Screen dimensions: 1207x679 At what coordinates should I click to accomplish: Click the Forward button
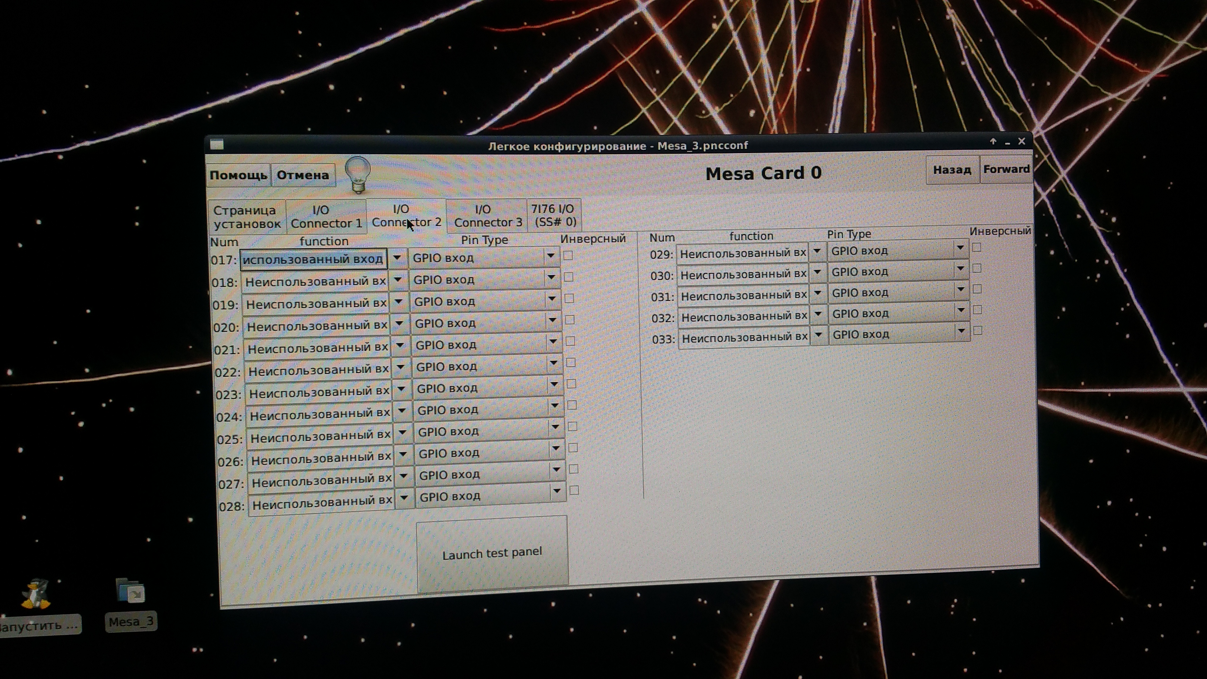[1006, 169]
